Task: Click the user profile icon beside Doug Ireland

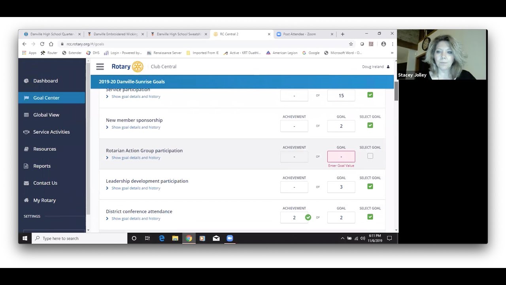Action: [x=388, y=66]
